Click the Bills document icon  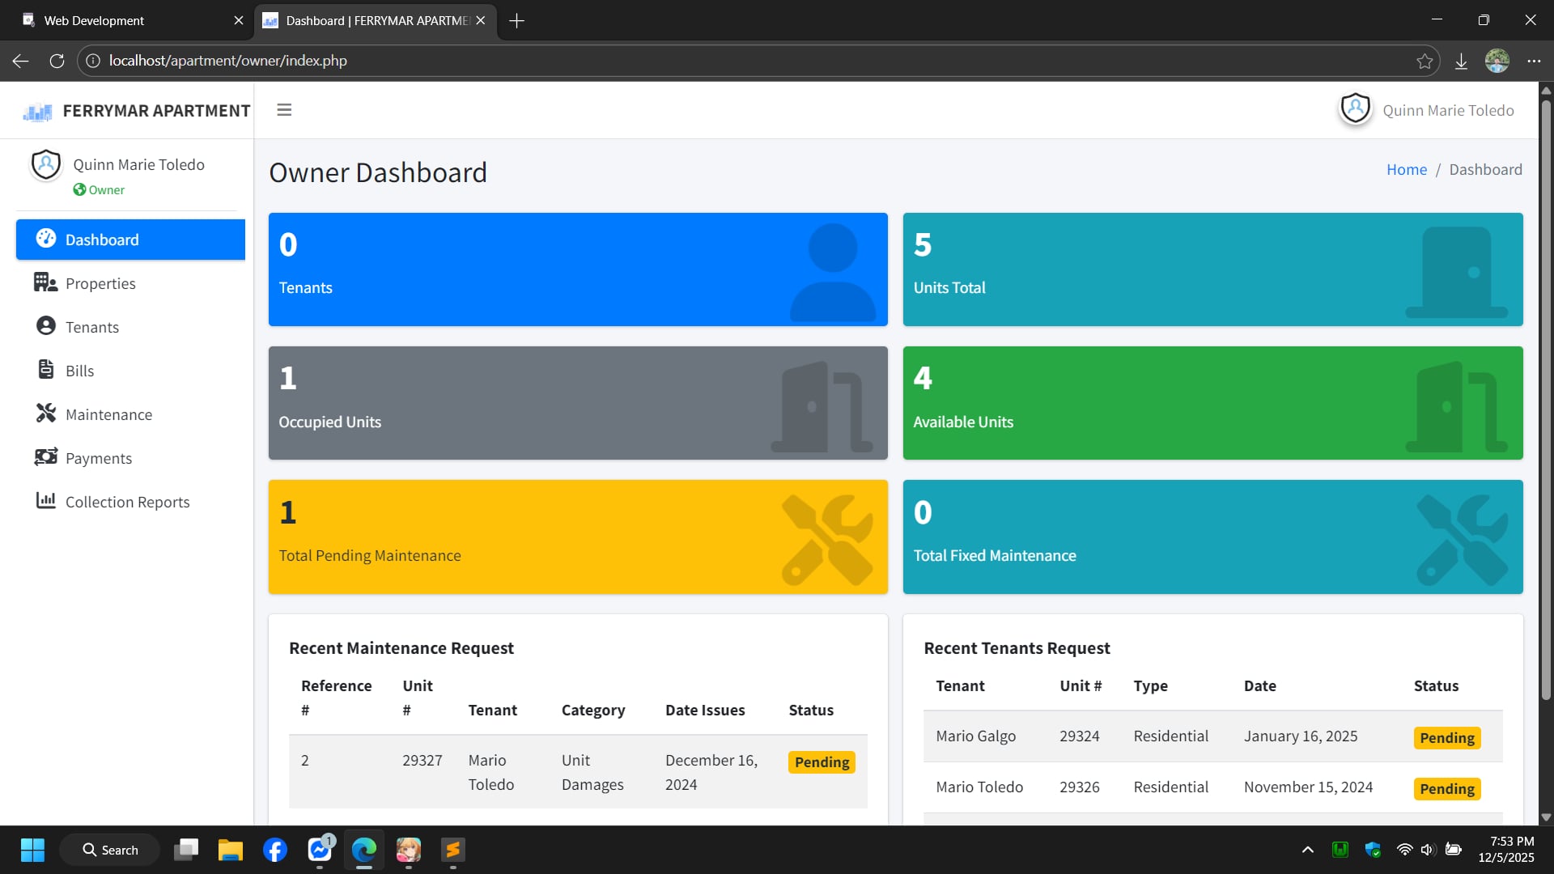(x=45, y=370)
